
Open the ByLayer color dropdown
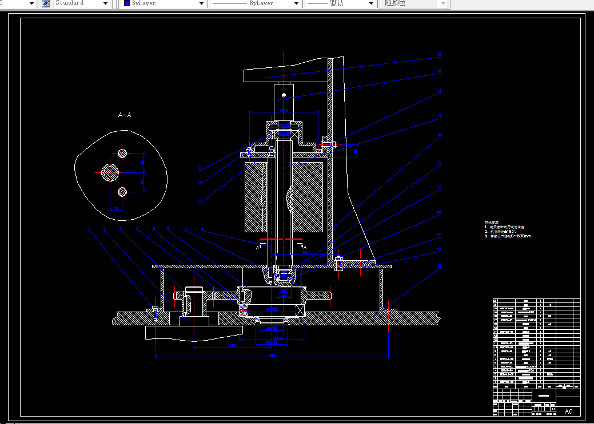coord(202,3)
